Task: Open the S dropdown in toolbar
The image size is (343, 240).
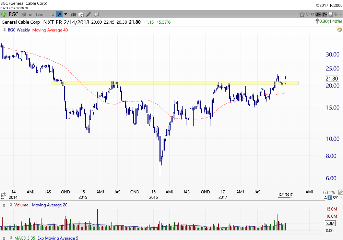Action: coord(318,14)
